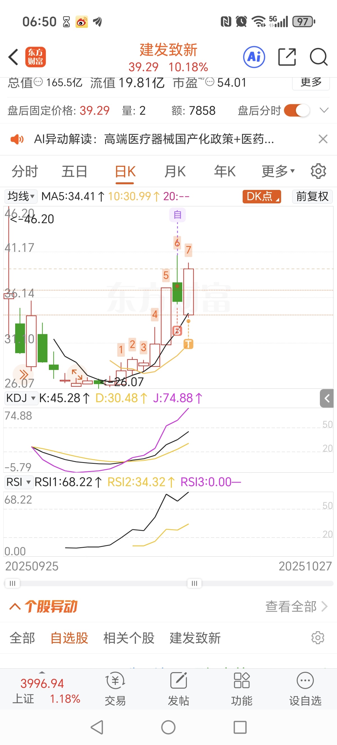337x745 pixels.
Task: Select 相关个股 filter tab
Action: (129, 638)
